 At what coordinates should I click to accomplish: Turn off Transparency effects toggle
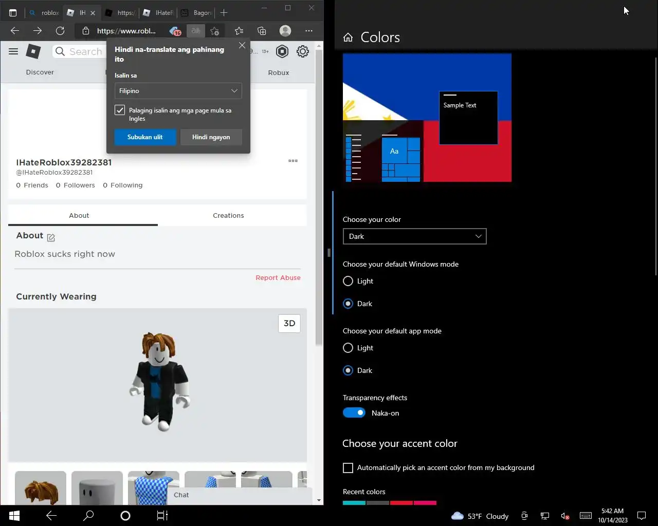(354, 413)
